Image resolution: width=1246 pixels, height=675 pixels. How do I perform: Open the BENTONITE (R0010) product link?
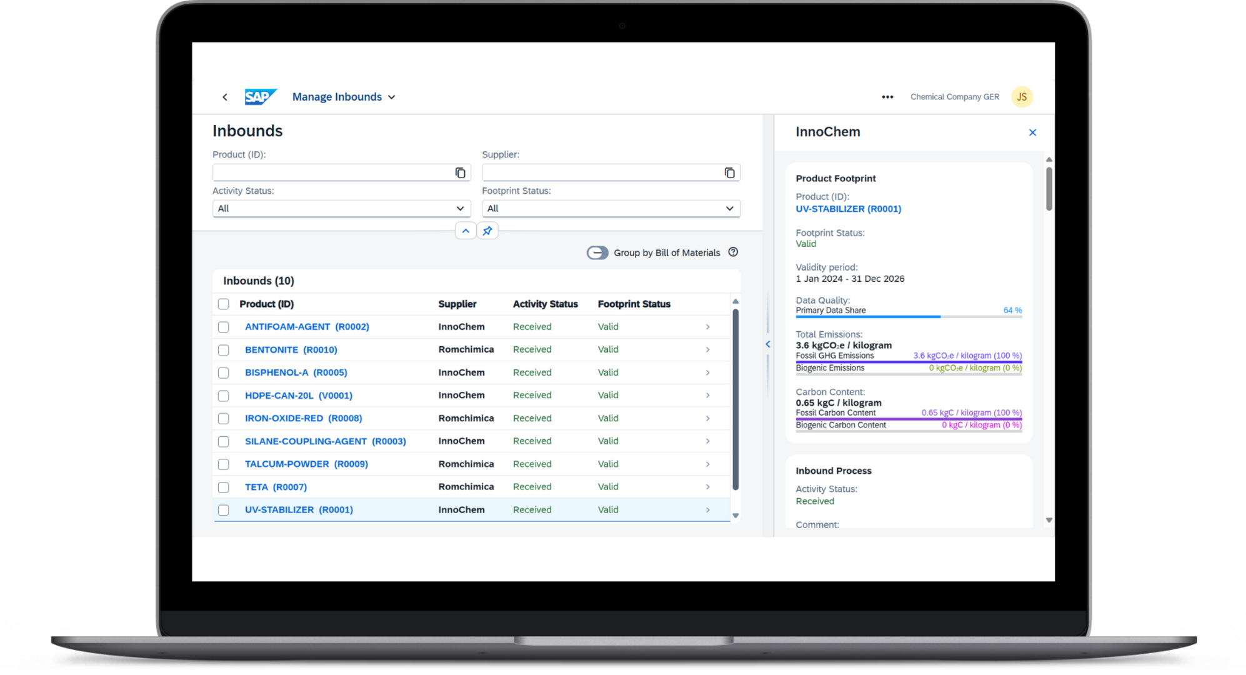pyautogui.click(x=291, y=350)
